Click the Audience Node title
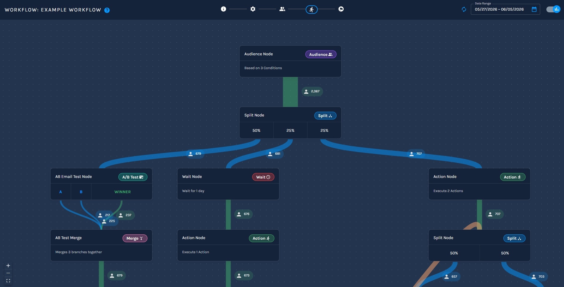This screenshot has height=287, width=564. (x=259, y=54)
